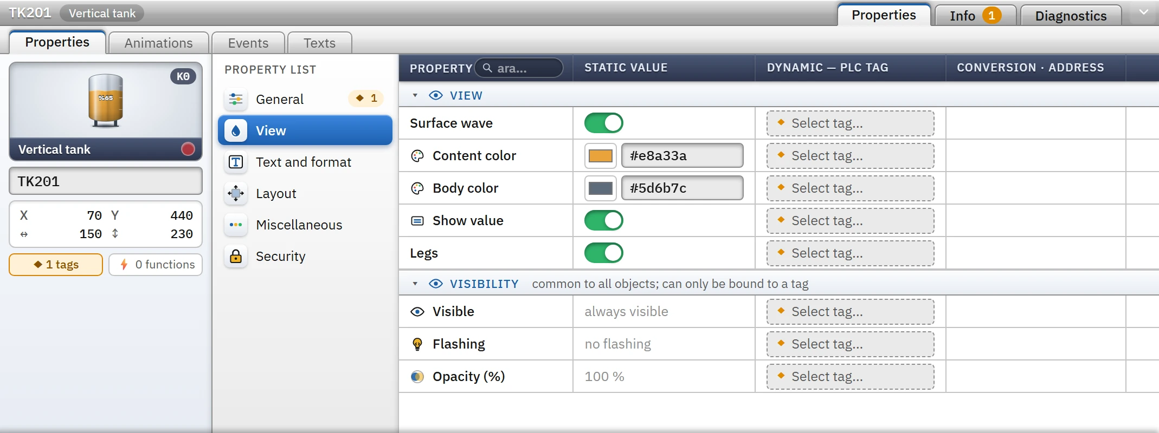The image size is (1159, 433).
Task: Click the 1 tags button
Action: point(56,265)
